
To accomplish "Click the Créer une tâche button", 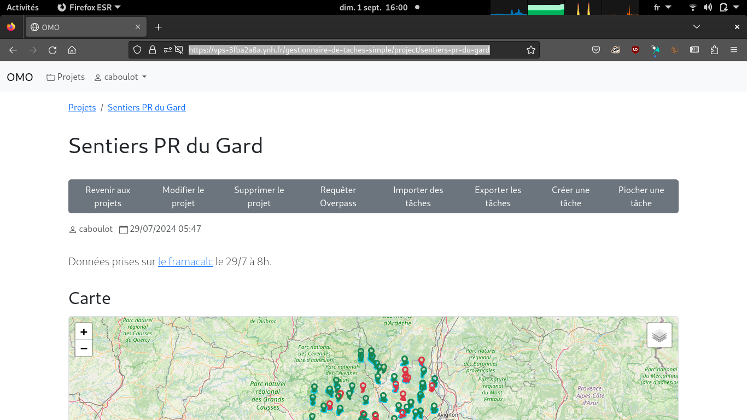I will pyautogui.click(x=570, y=196).
